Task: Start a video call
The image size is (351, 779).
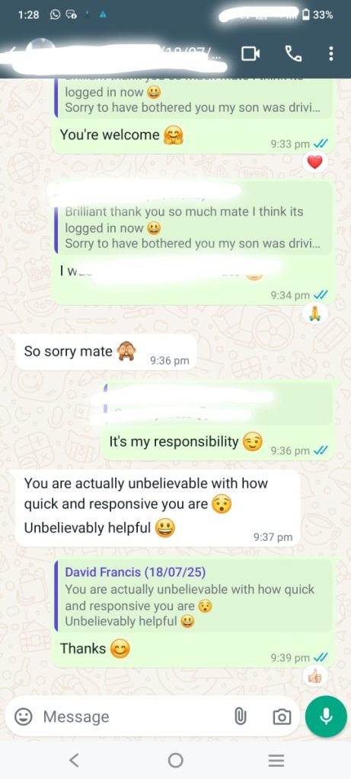Action: pyautogui.click(x=250, y=54)
